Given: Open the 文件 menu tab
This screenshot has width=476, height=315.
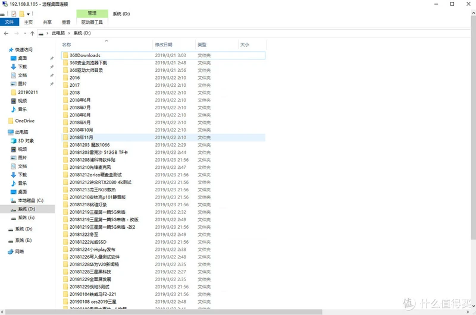Looking at the screenshot, I should tap(9, 23).
